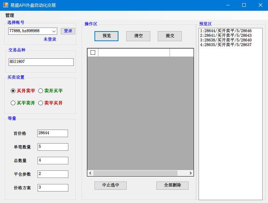Click the grid's horizontal scrollbar right arrow
This screenshot has width=268, height=203.
pyautogui.click(x=191, y=173)
